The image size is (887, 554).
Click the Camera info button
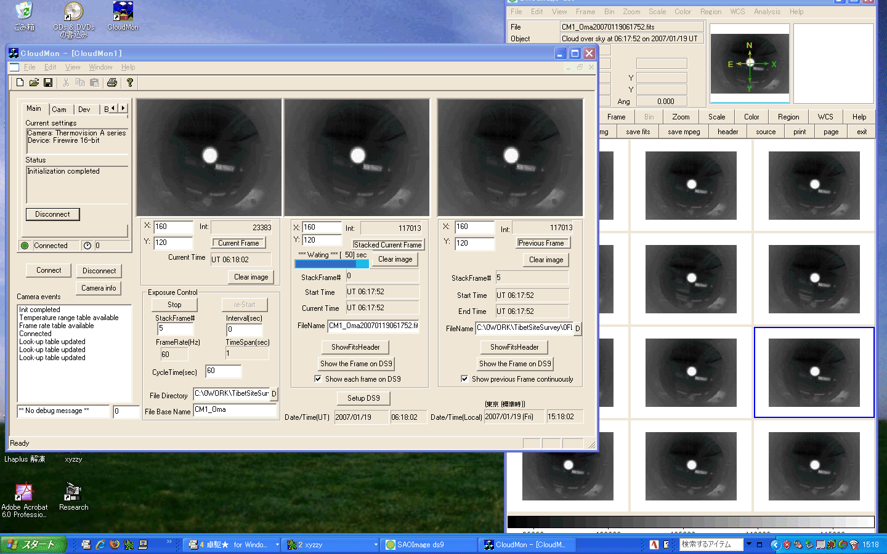coord(99,288)
